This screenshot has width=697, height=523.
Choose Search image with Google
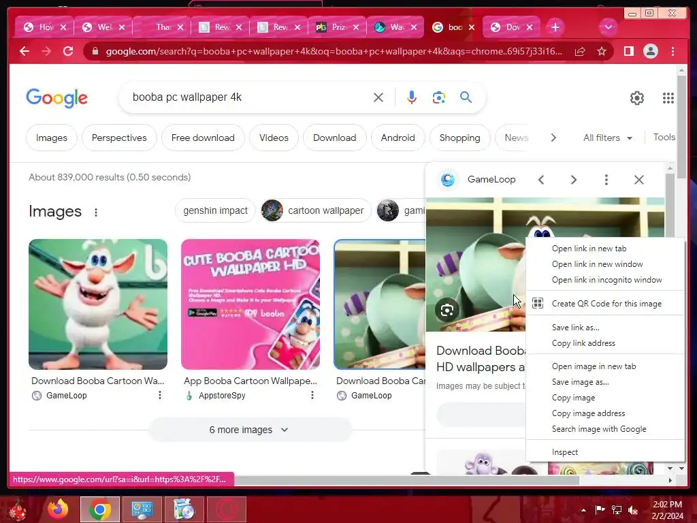(605, 429)
